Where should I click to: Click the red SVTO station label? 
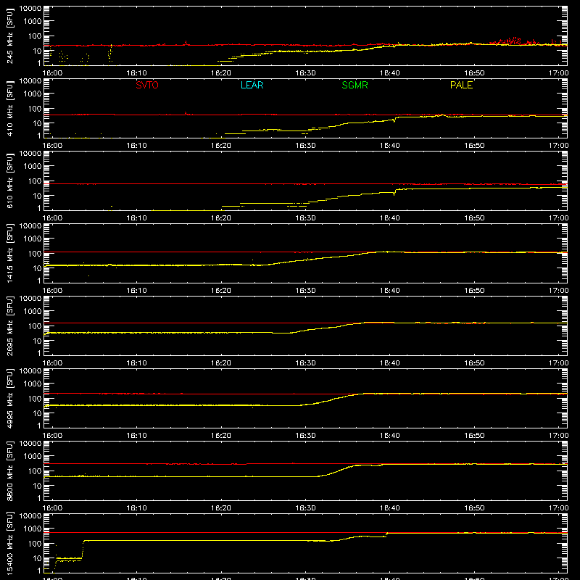pyautogui.click(x=147, y=85)
